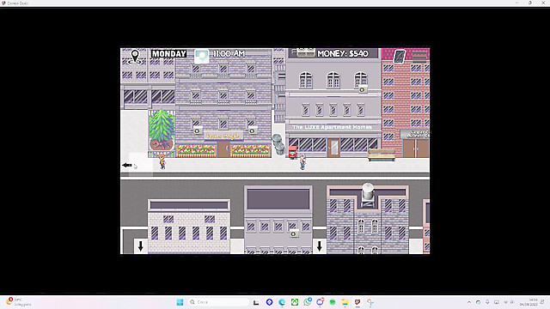Click the down arrow beside the gray brick building
The height and width of the screenshot is (309, 550).
[319, 246]
